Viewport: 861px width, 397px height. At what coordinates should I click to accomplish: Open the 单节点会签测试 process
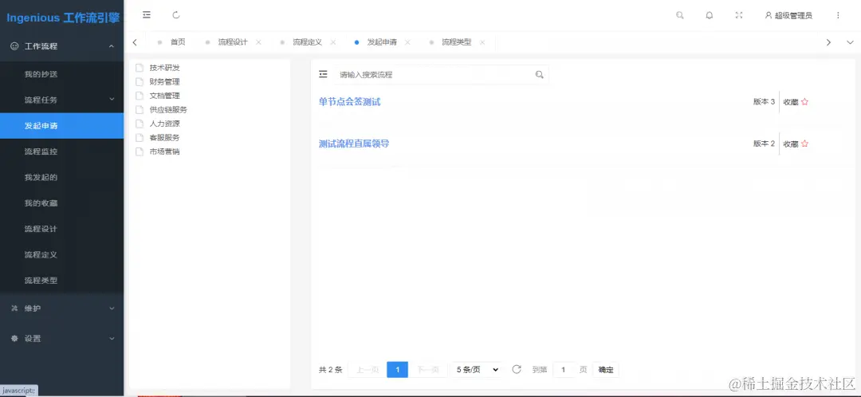tap(349, 101)
